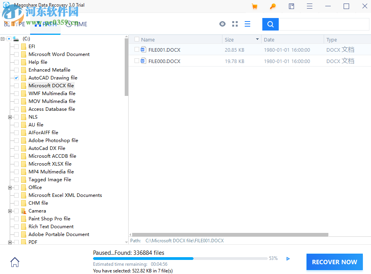Switch to the TYPE tab
The height and width of the screenshot is (274, 371).
(x=14, y=24)
